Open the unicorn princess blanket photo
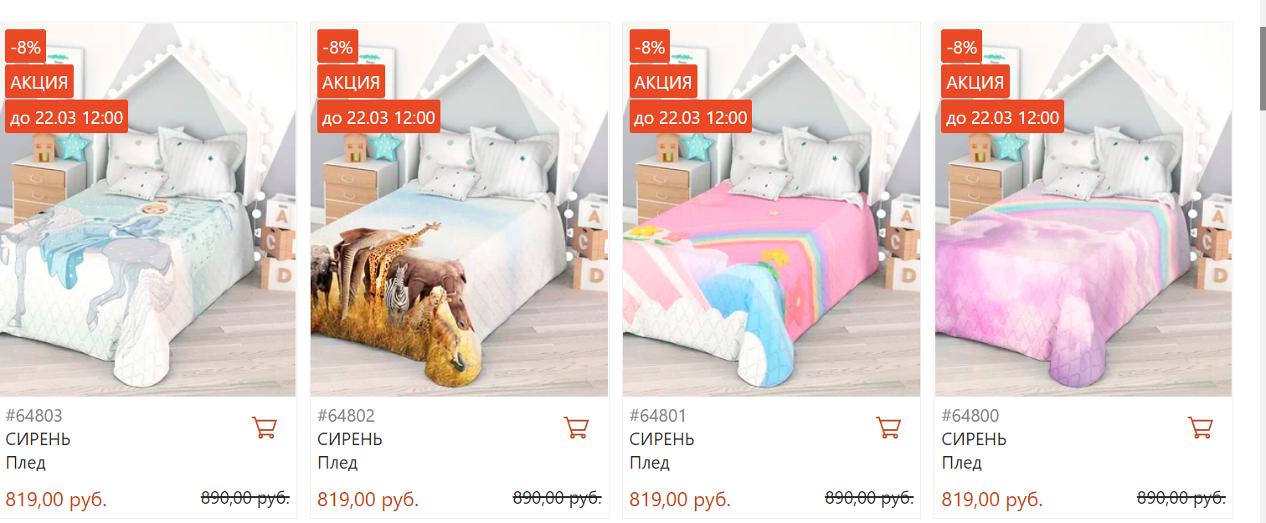 pyautogui.click(x=147, y=209)
